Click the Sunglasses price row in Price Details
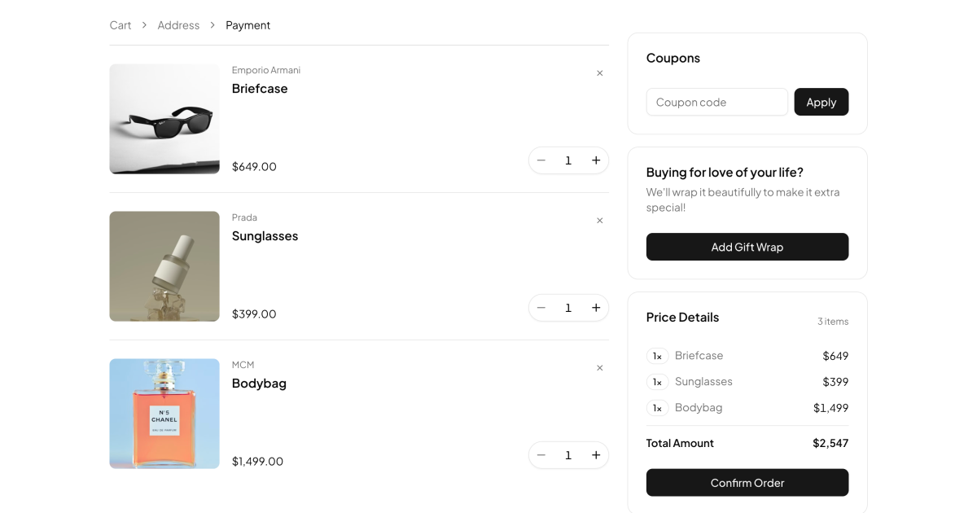Viewport: 977px width, 513px height. 747,381
